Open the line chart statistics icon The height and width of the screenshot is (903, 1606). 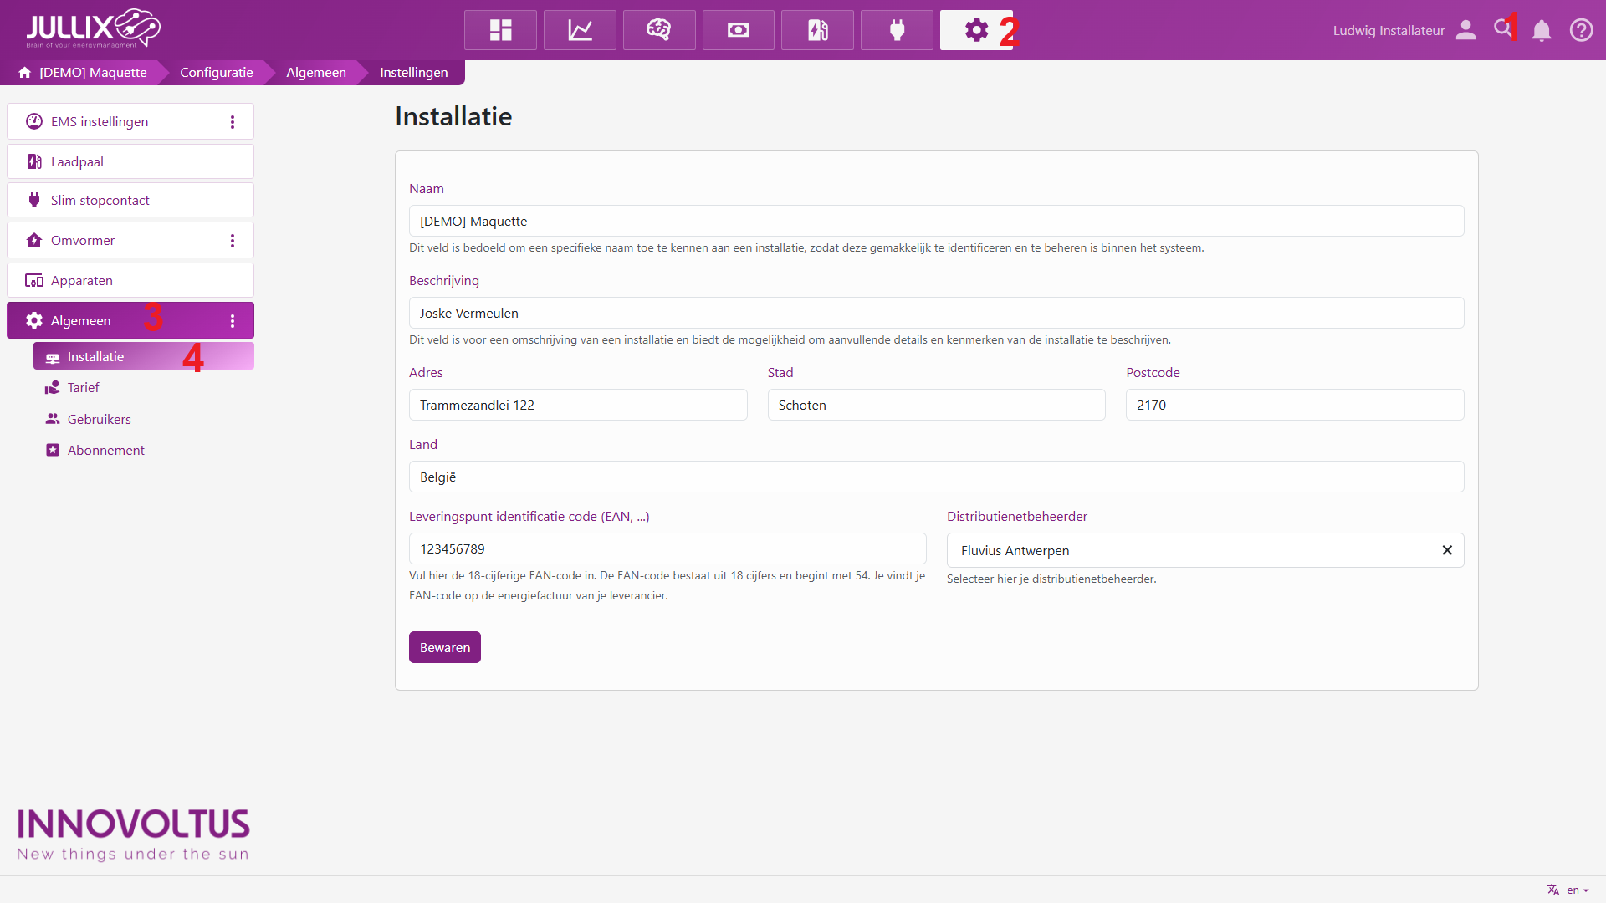(x=580, y=30)
